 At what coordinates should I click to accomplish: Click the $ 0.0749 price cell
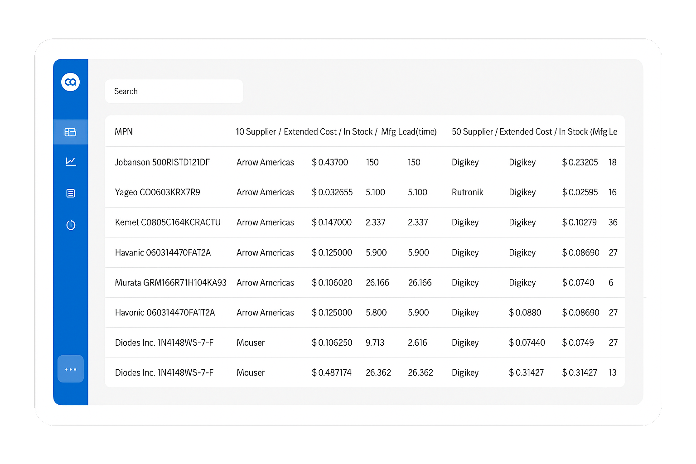pyautogui.click(x=578, y=343)
